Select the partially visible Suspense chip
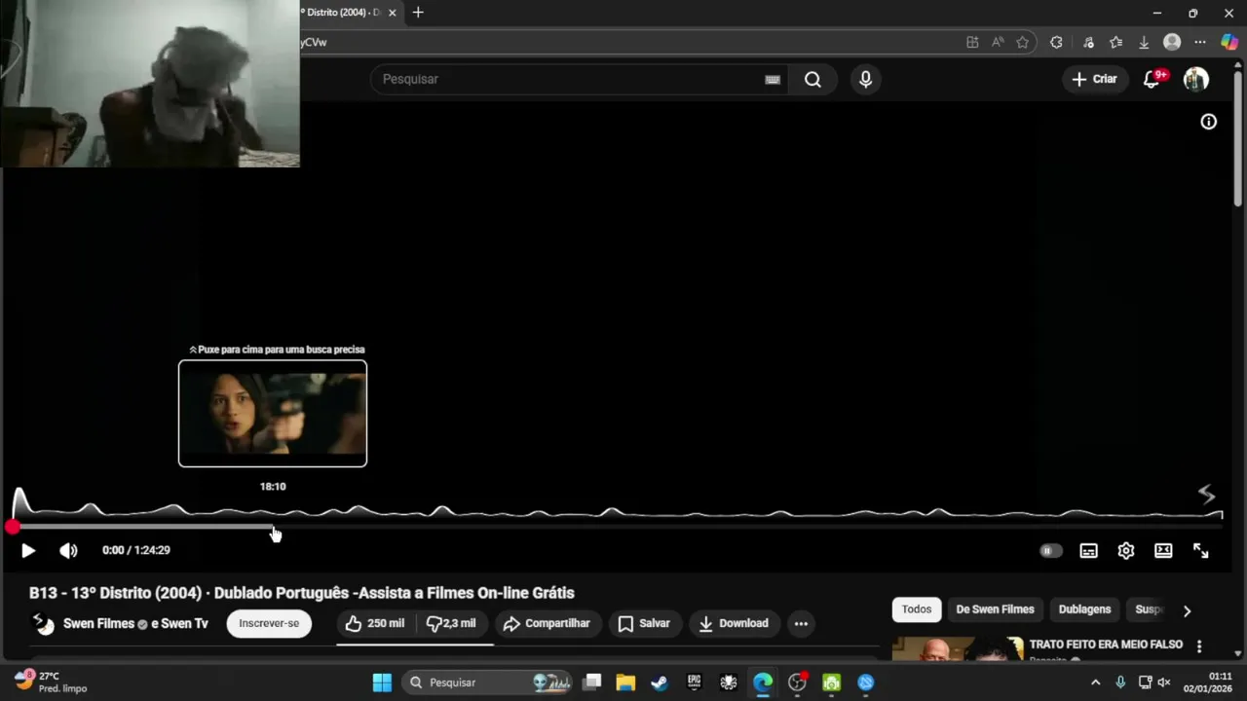Image resolution: width=1247 pixels, height=701 pixels. tap(1149, 609)
